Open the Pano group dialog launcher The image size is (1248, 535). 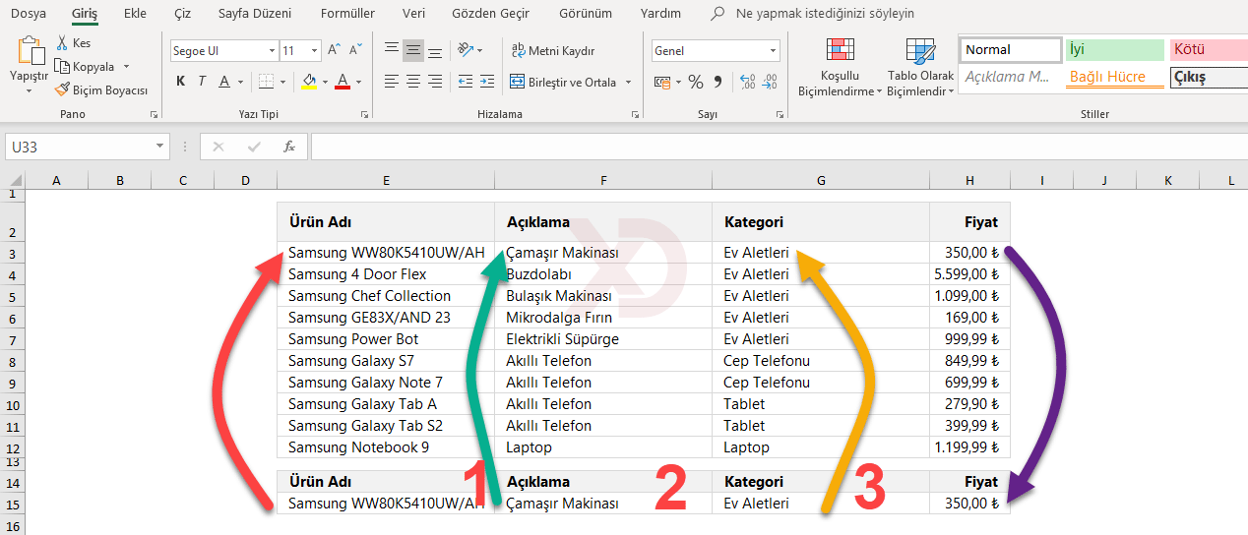154,115
